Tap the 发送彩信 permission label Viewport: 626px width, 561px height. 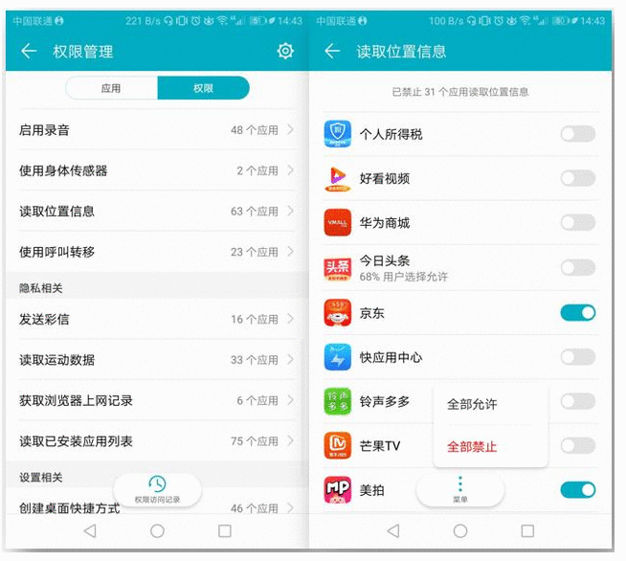(x=44, y=319)
